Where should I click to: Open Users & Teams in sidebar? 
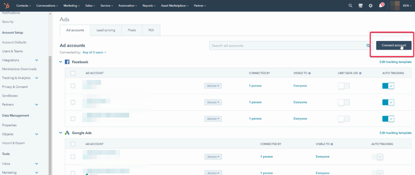click(12, 51)
